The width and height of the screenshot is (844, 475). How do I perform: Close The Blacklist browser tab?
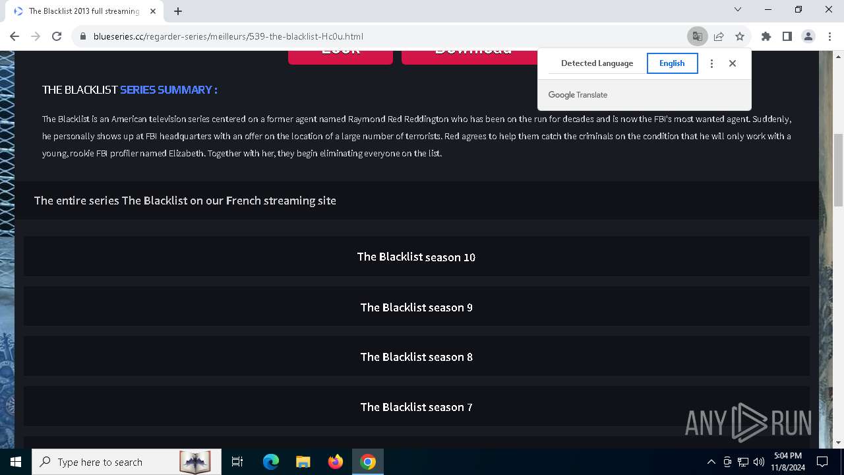click(x=152, y=11)
